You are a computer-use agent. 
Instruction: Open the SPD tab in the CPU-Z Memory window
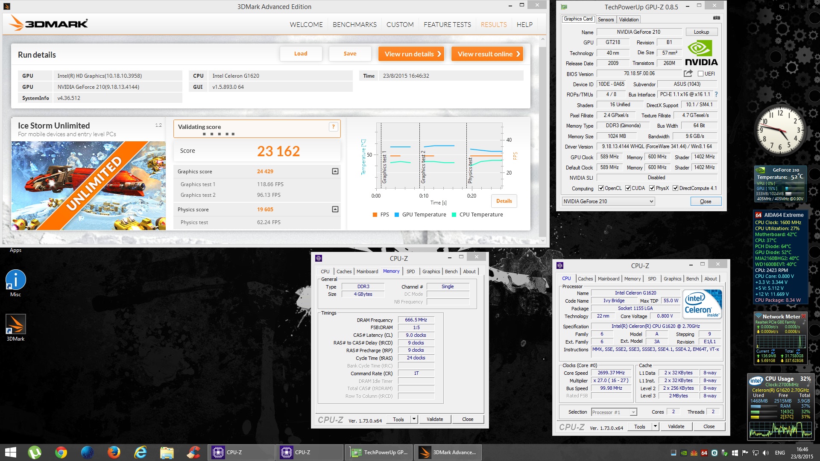point(410,271)
